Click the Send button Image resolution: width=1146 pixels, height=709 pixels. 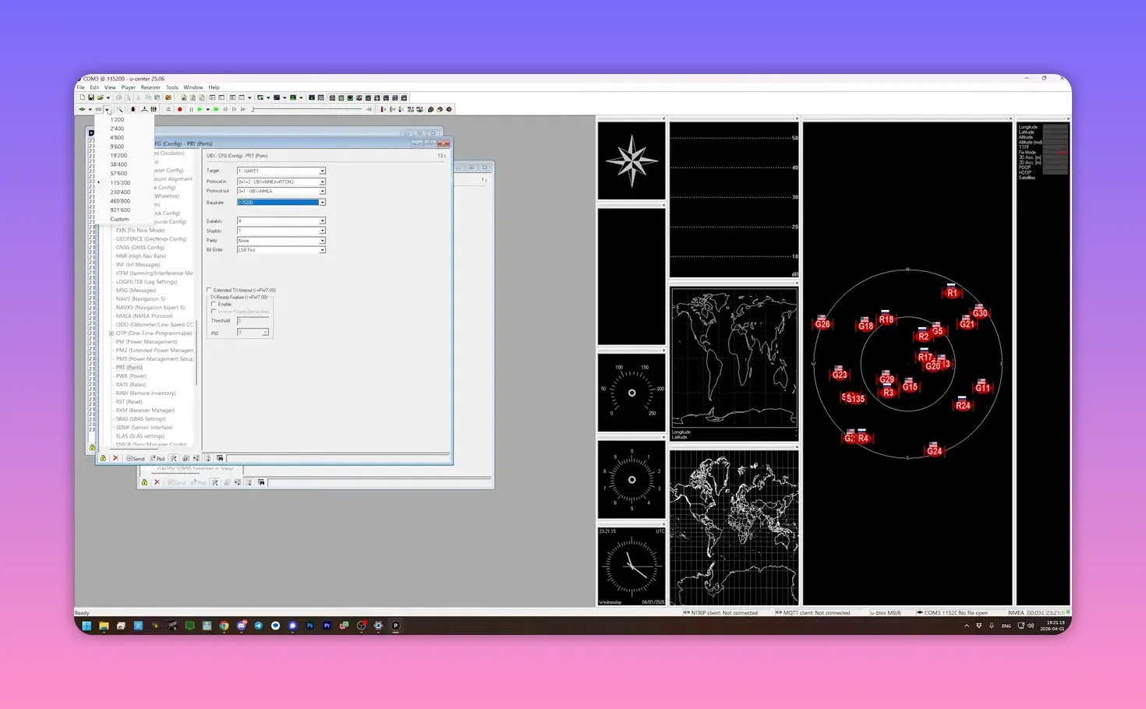[136, 459]
